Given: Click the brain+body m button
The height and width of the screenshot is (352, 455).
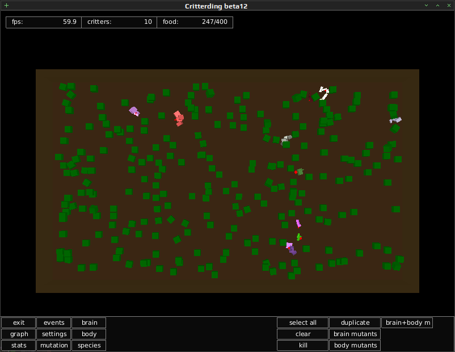Looking at the screenshot, I should 407,322.
